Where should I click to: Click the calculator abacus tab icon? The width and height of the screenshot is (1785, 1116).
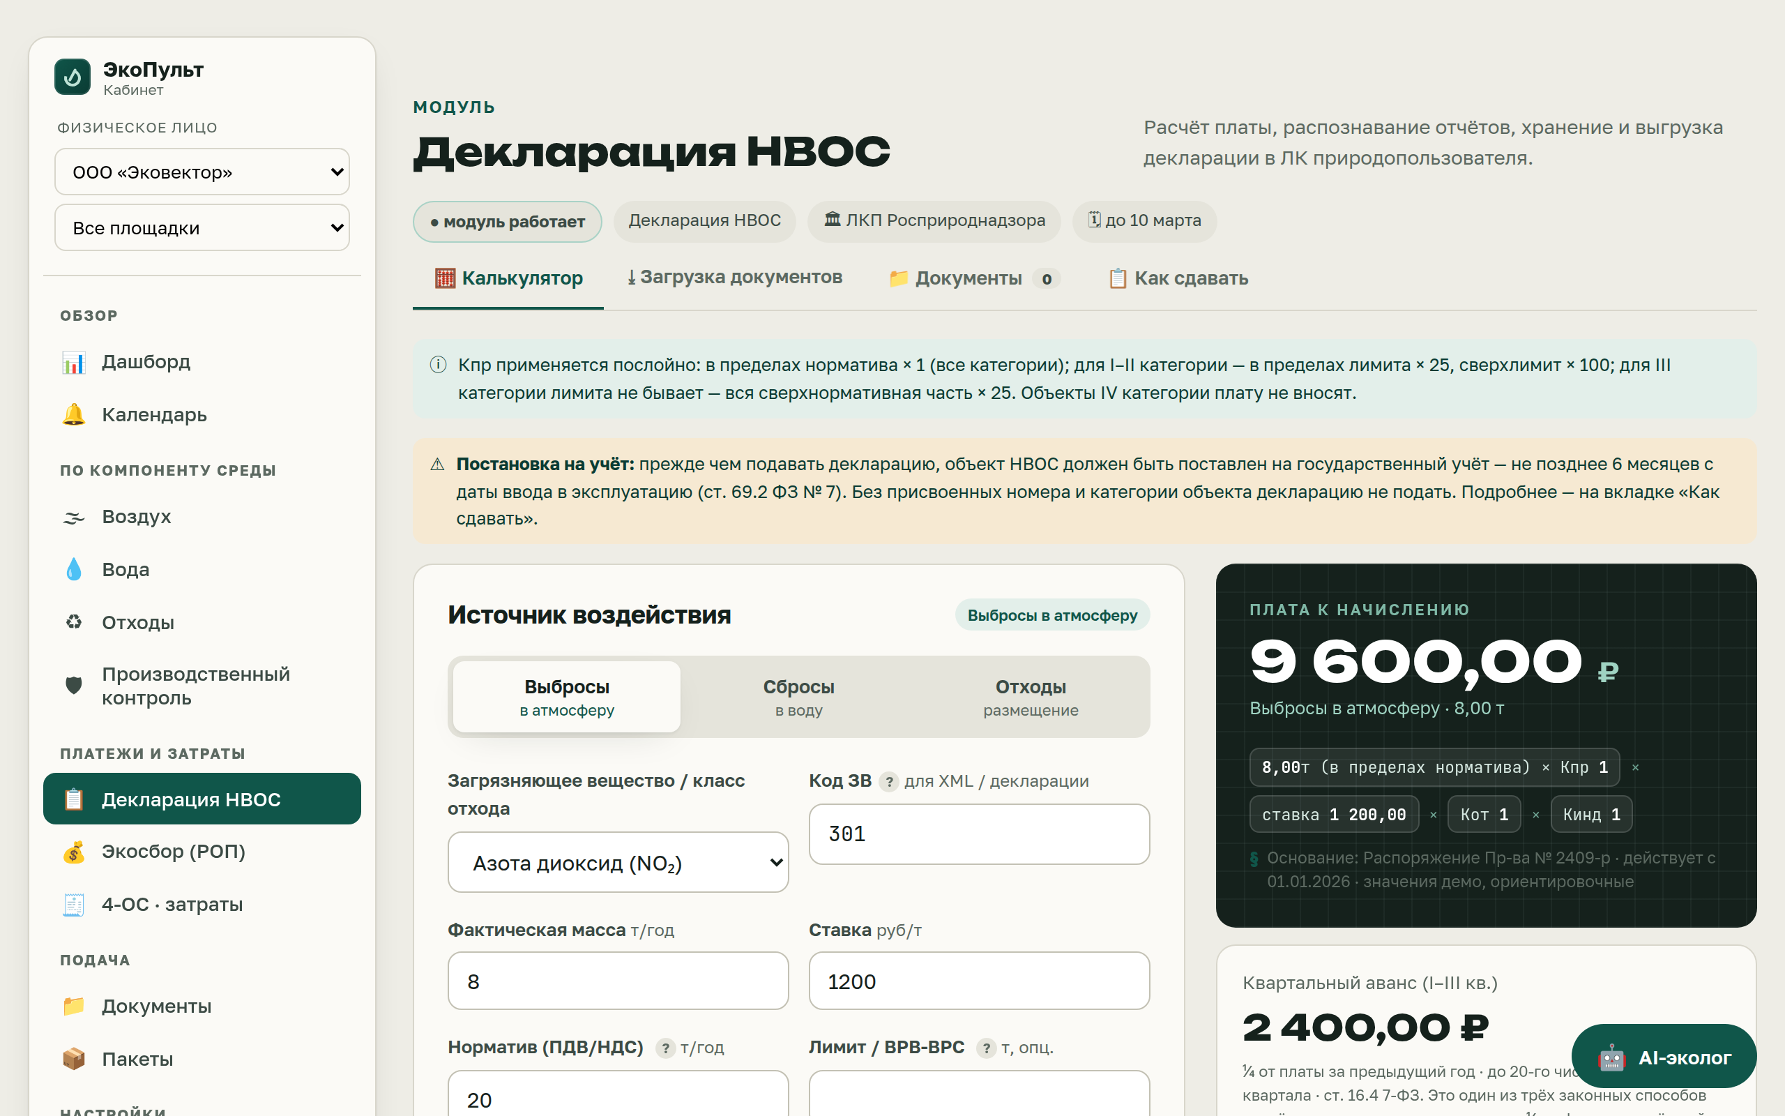(445, 278)
